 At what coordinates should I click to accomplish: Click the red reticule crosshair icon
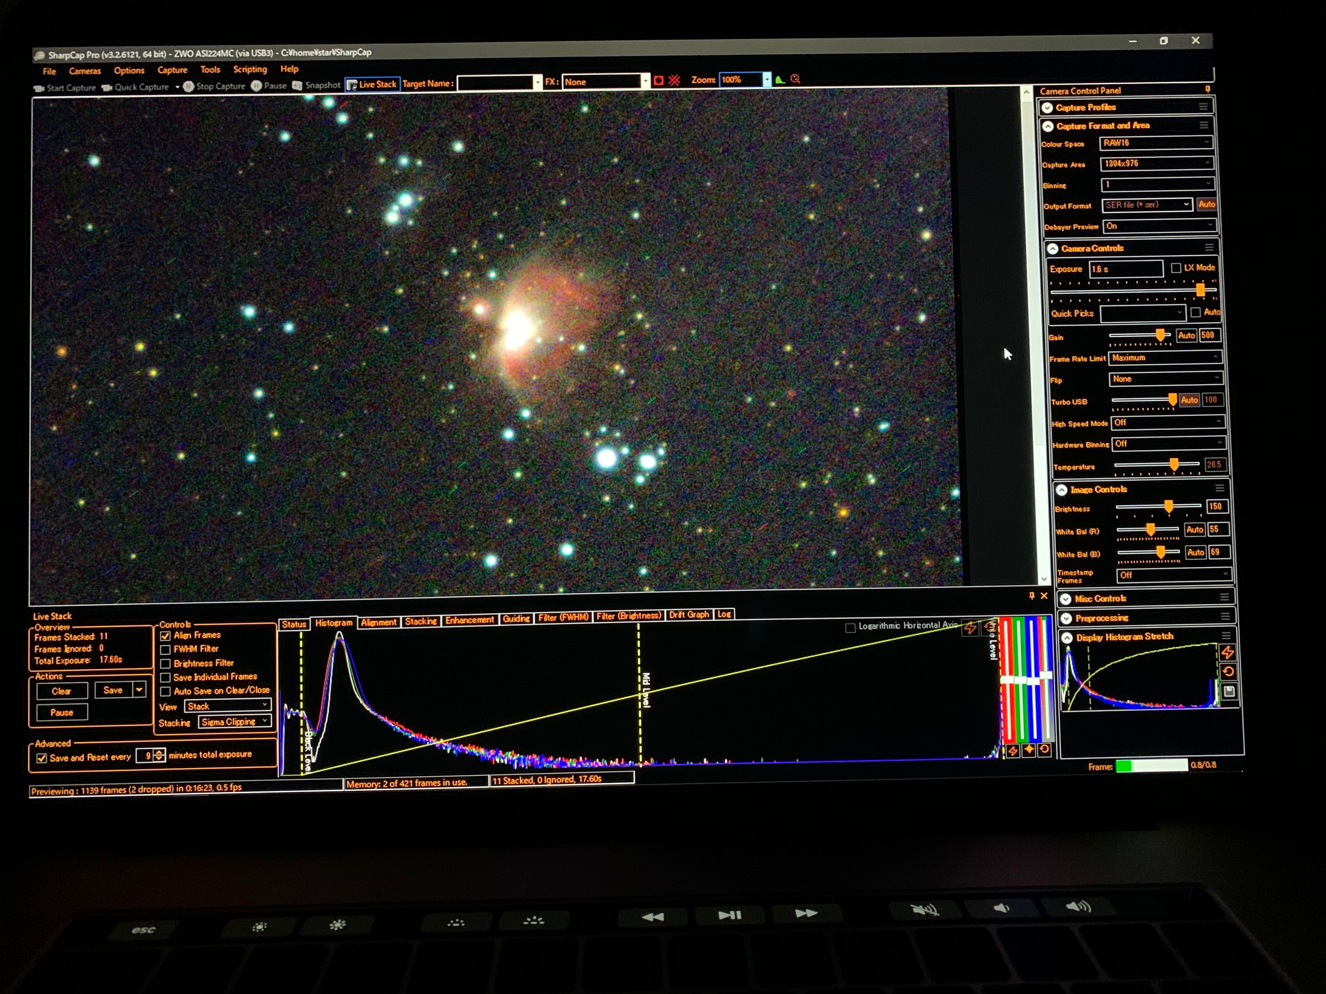click(x=675, y=80)
